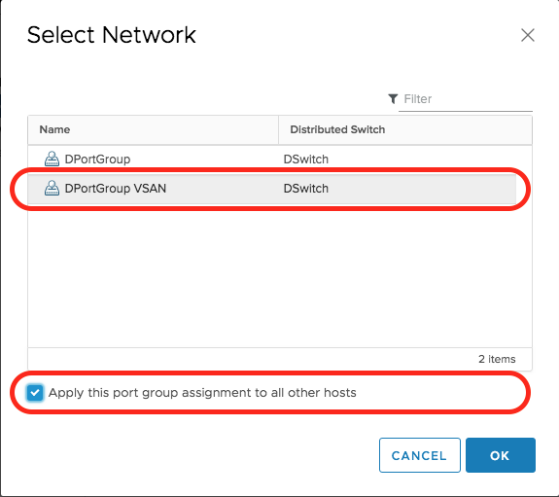Click the Select Network dialog title

pyautogui.click(x=111, y=35)
